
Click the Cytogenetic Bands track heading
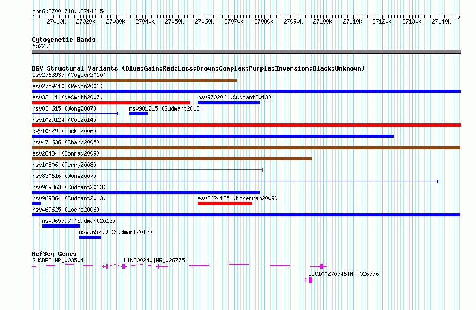(64, 40)
